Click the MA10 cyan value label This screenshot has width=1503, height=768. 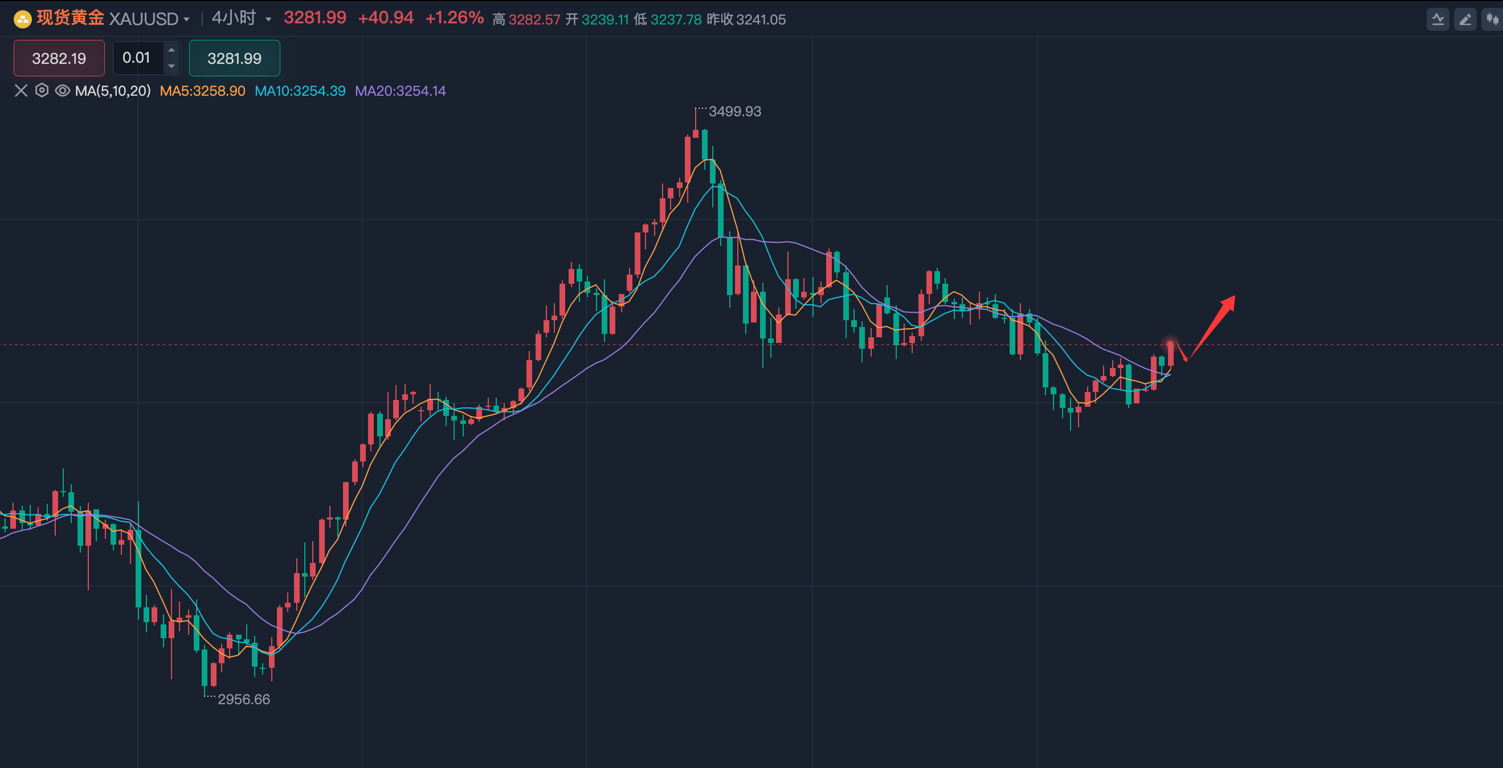[300, 91]
